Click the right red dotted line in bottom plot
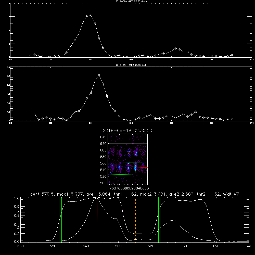The image size is (255, 255). point(174,220)
